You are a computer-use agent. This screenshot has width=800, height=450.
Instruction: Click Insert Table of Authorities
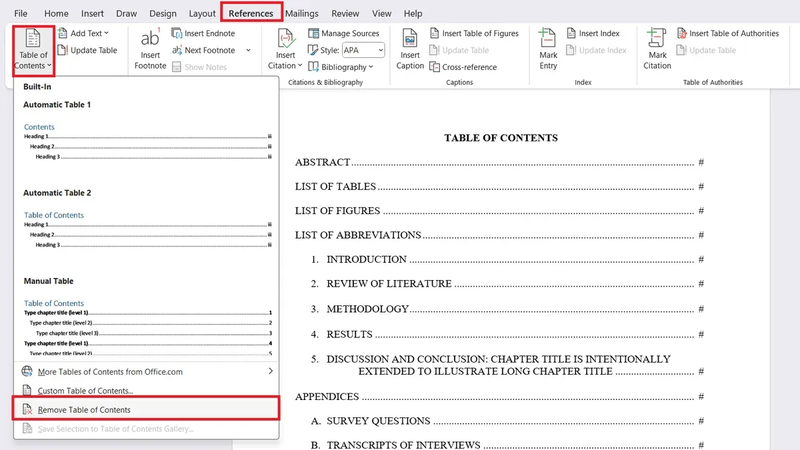728,33
